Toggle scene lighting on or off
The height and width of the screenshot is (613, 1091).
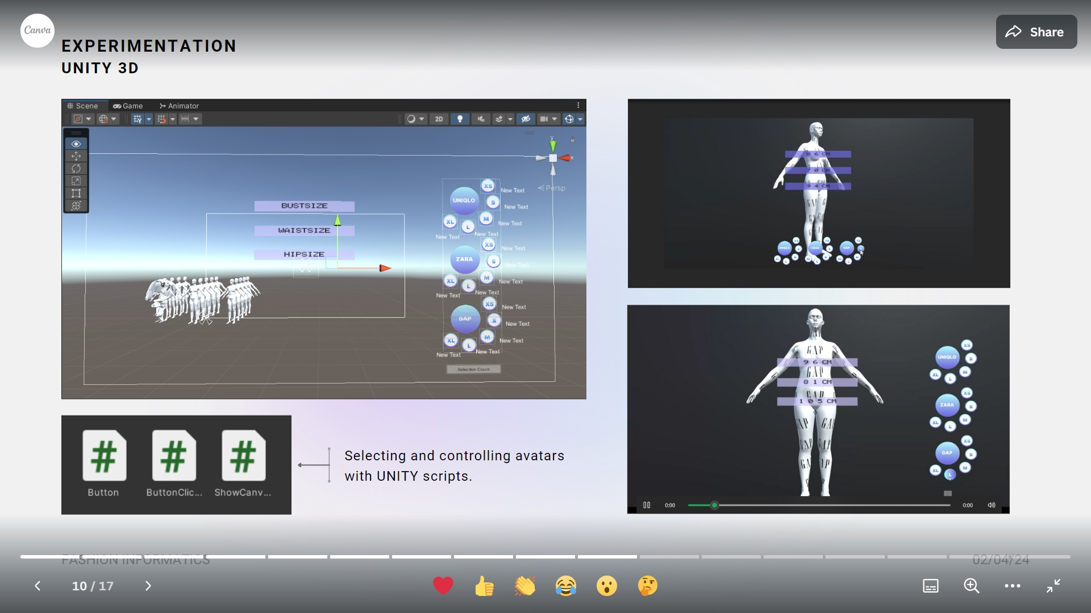(x=460, y=119)
